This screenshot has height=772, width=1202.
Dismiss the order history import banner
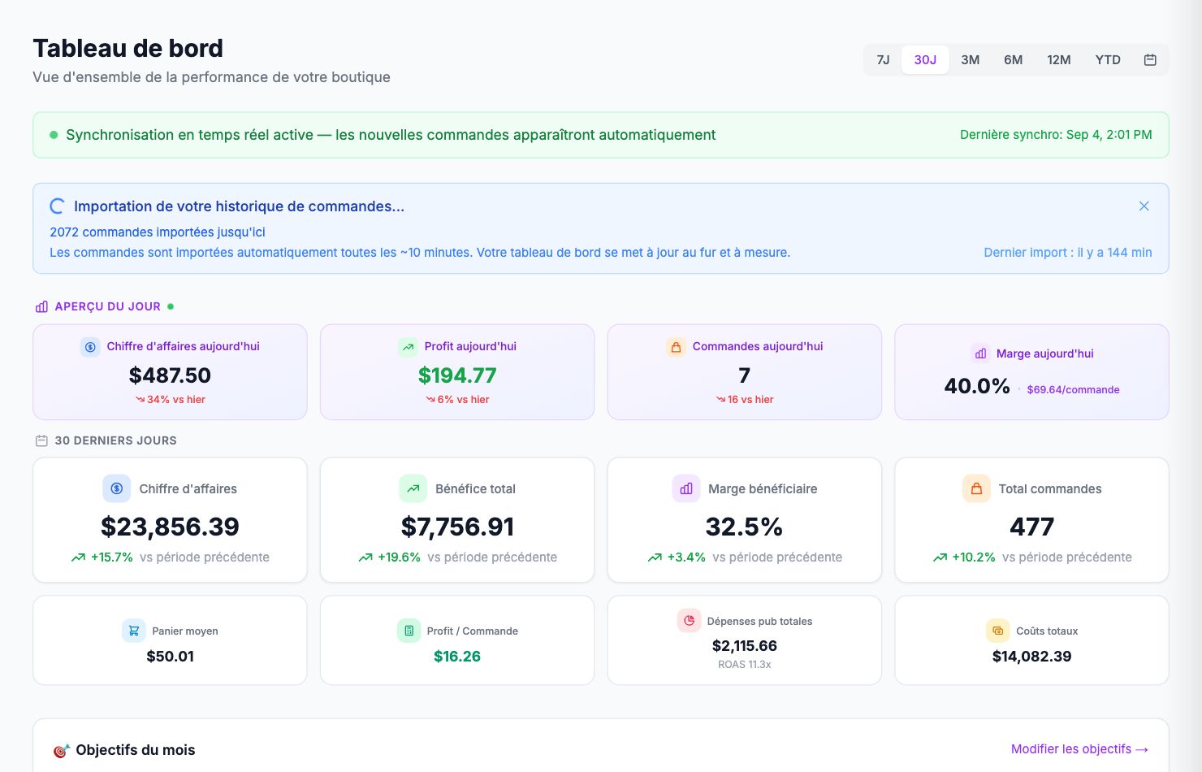click(x=1144, y=206)
